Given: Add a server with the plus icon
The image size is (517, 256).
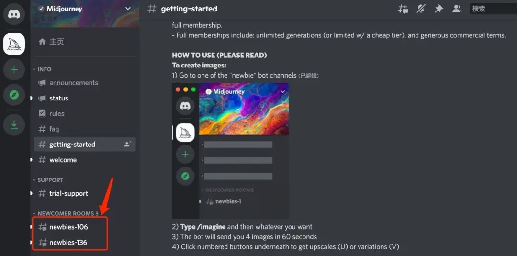Looking at the screenshot, I should click(x=14, y=69).
